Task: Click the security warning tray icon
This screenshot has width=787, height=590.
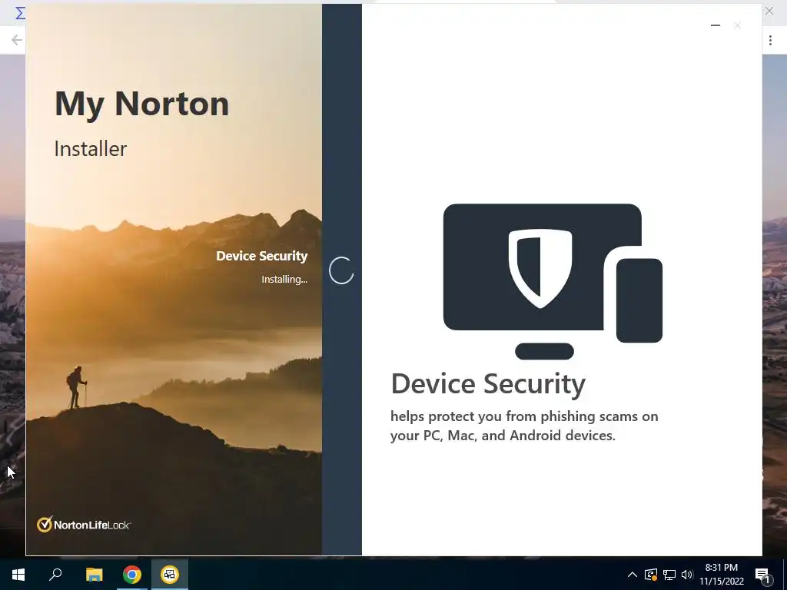Action: click(x=651, y=575)
